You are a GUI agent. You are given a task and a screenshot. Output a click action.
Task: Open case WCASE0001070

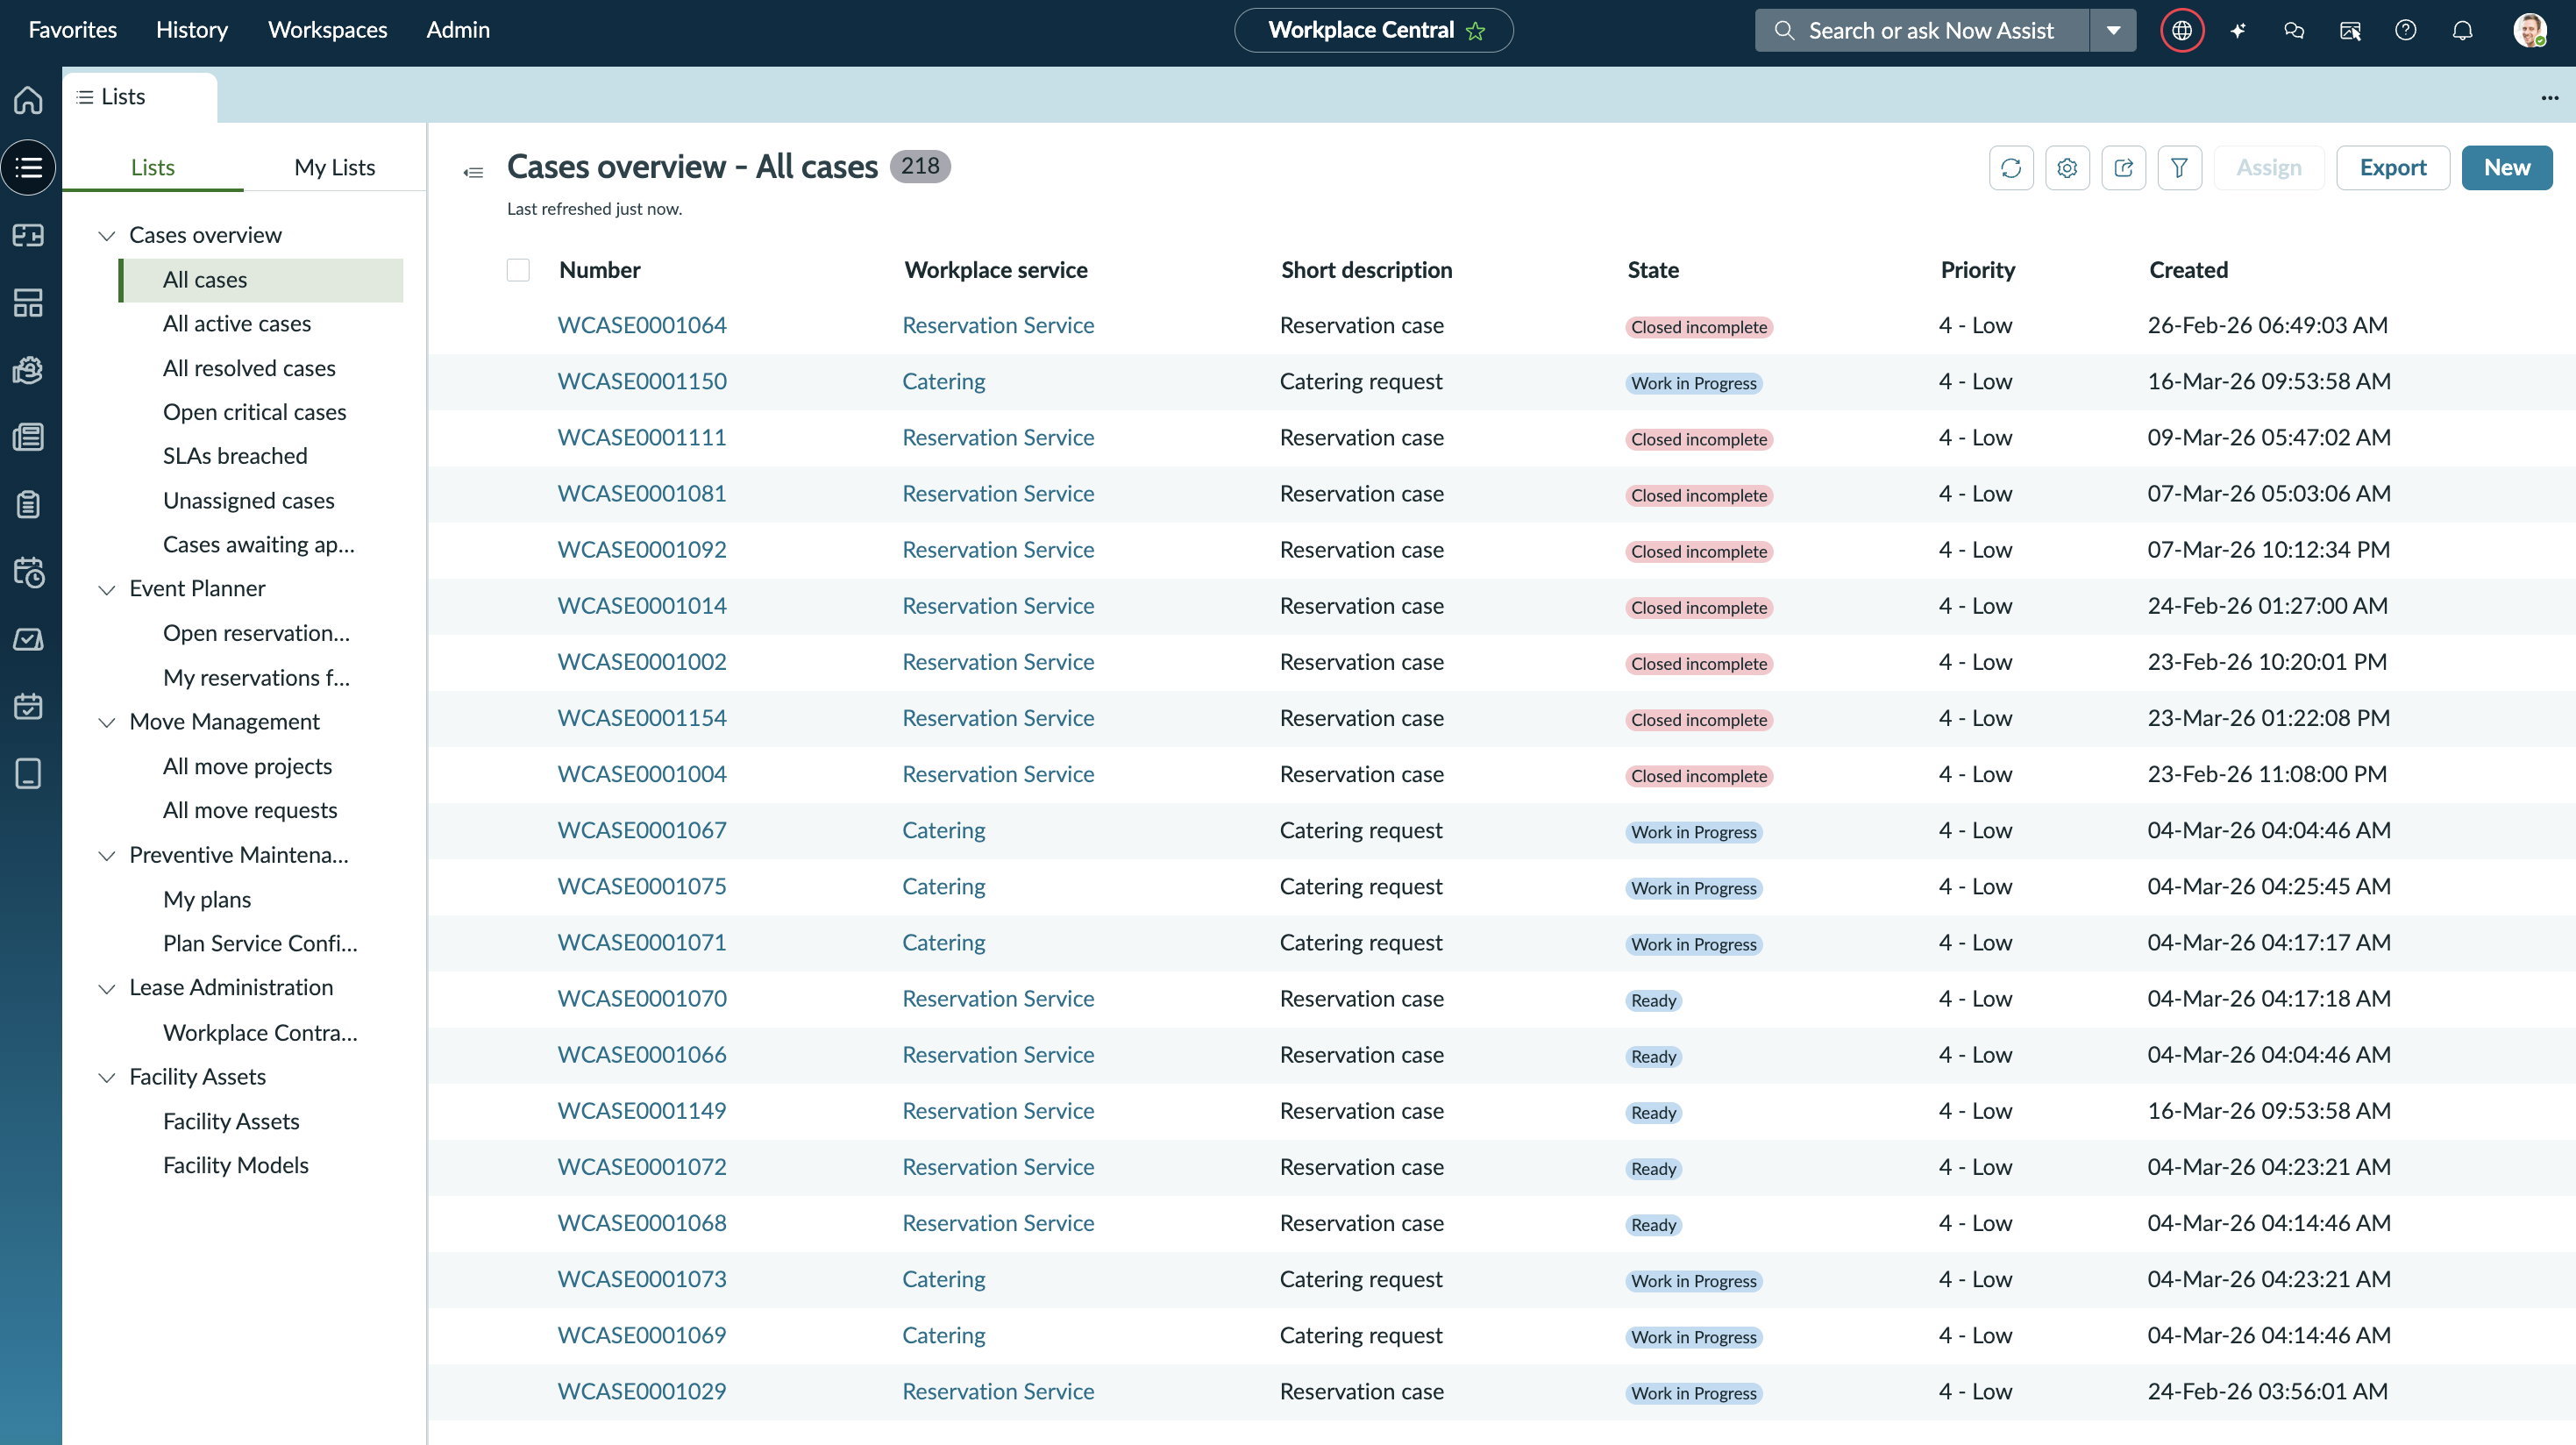pyautogui.click(x=642, y=998)
